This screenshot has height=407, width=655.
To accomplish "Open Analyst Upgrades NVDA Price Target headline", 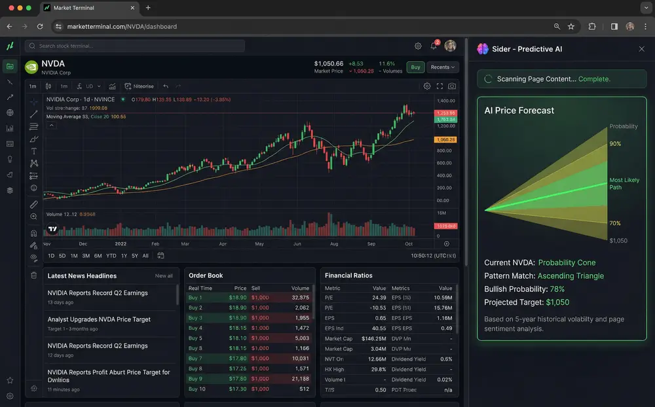I will point(99,319).
